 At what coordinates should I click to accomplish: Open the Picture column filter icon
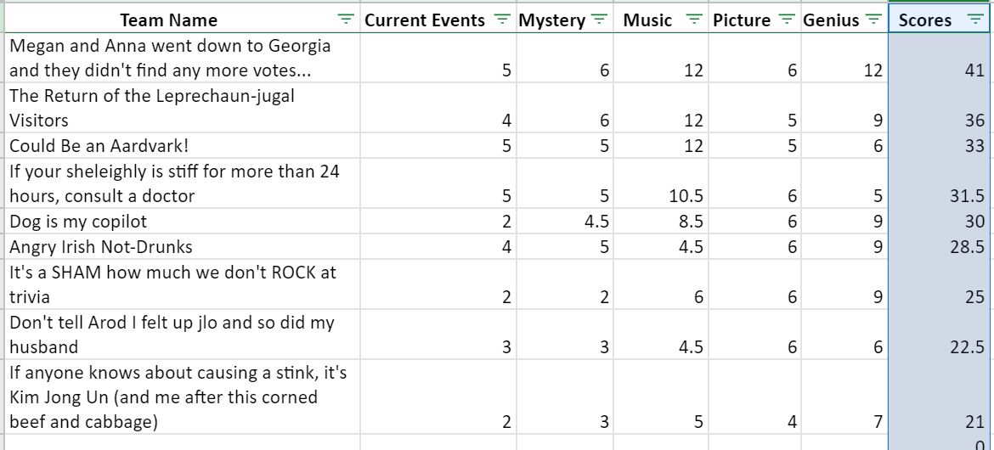tap(787, 20)
